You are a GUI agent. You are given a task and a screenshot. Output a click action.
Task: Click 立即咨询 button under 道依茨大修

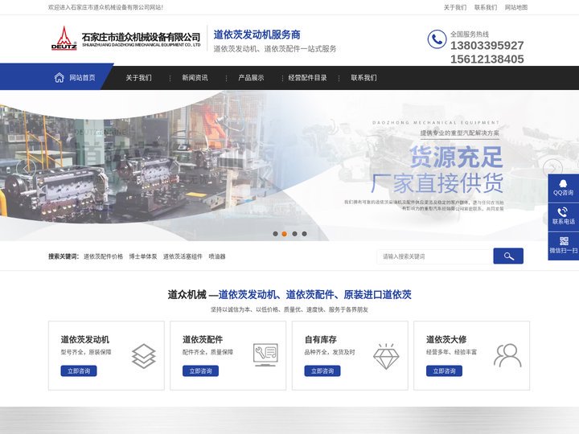tap(444, 371)
